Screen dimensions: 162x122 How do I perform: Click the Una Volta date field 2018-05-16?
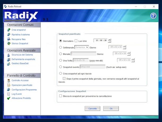81,60
